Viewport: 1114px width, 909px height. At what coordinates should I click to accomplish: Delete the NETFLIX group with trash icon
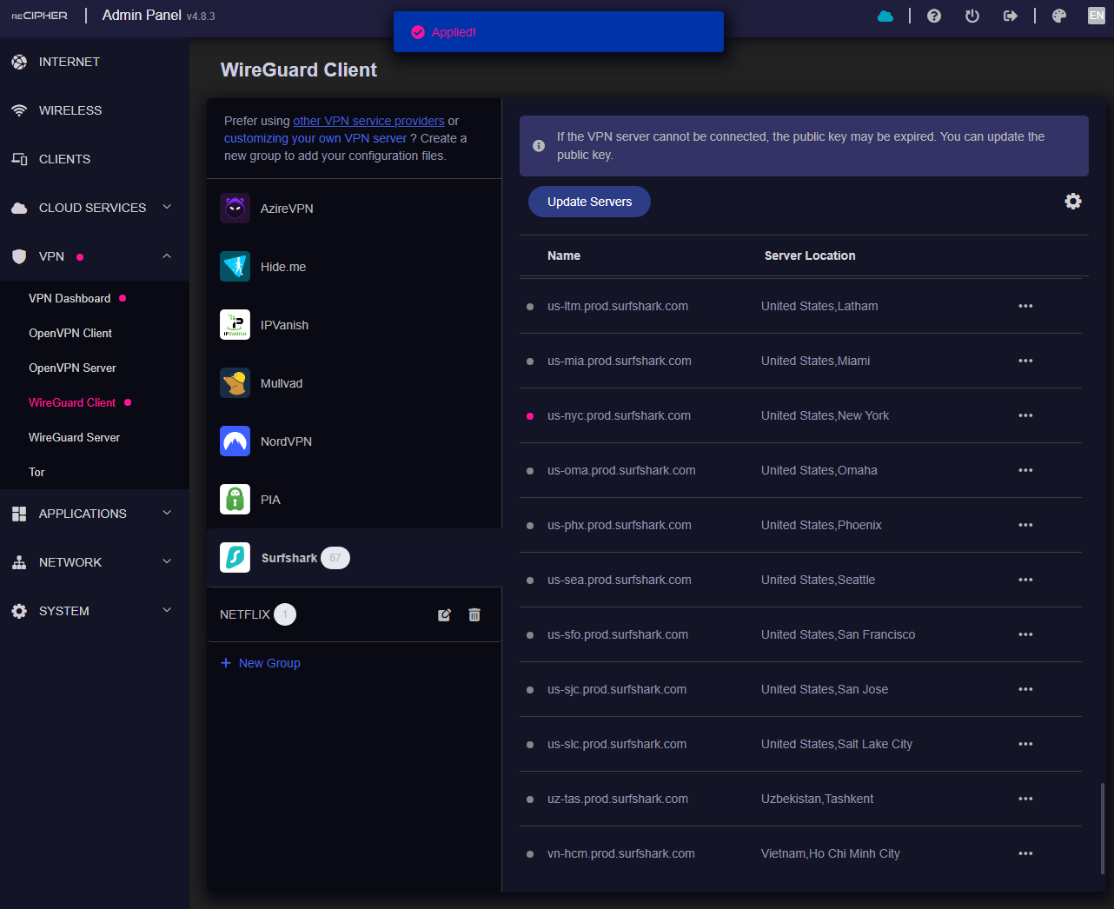474,615
